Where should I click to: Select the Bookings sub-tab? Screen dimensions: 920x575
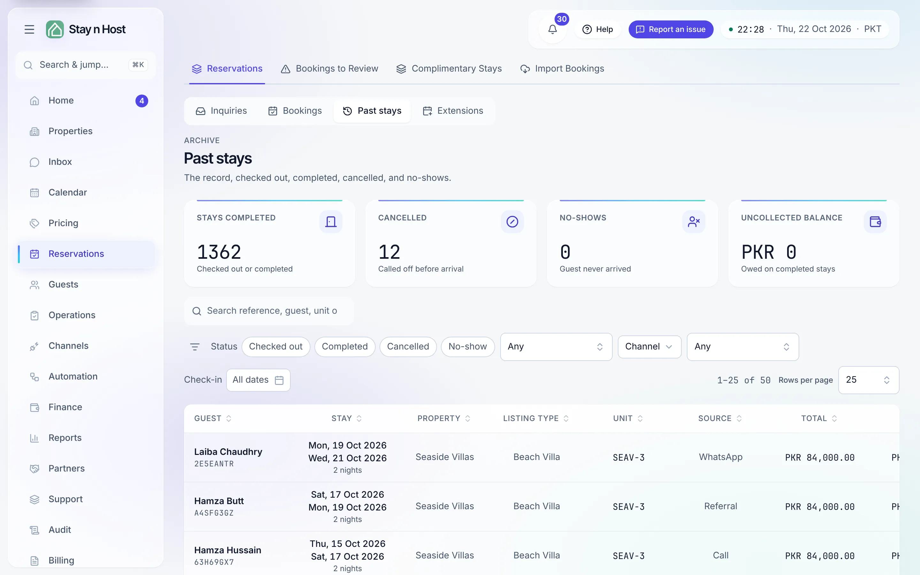(295, 111)
